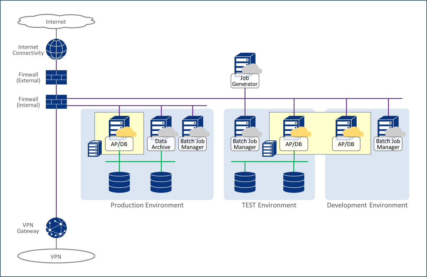Image resolution: width=427 pixels, height=277 pixels.
Task: Select the "Firewall (External)" text label
Action: [28, 78]
